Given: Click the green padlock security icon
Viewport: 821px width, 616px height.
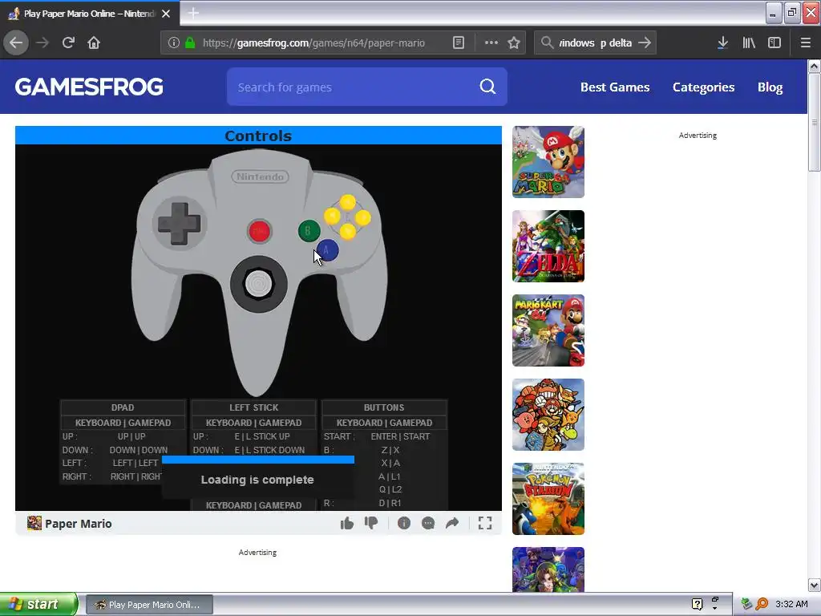Looking at the screenshot, I should [x=190, y=43].
